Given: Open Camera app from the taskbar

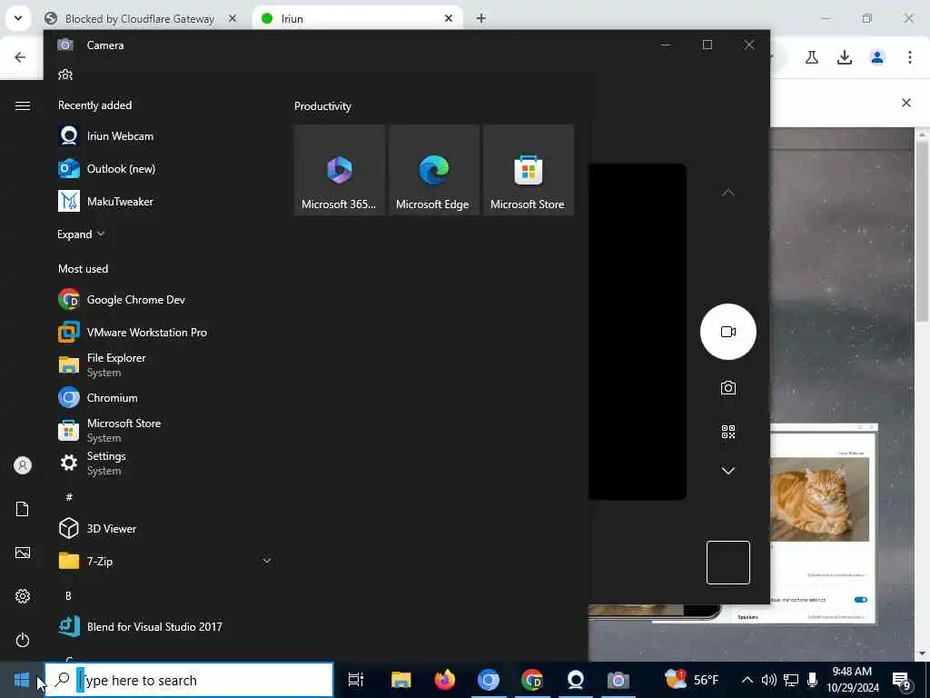Looking at the screenshot, I should pos(618,680).
